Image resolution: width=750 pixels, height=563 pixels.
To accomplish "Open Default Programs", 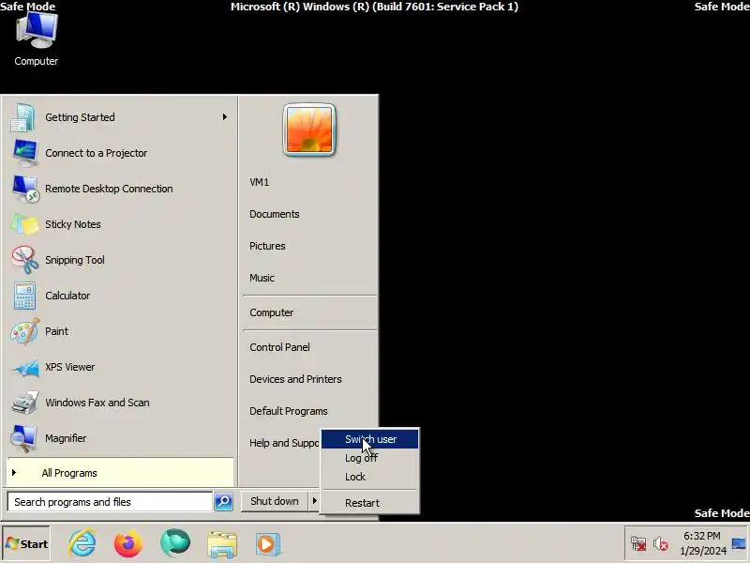I will click(289, 411).
